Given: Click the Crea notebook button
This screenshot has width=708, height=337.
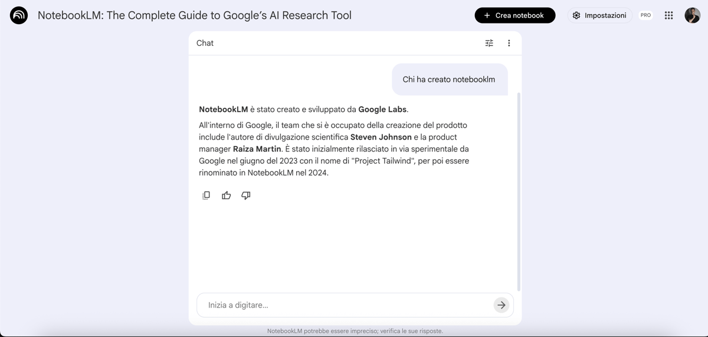Looking at the screenshot, I should (x=514, y=16).
